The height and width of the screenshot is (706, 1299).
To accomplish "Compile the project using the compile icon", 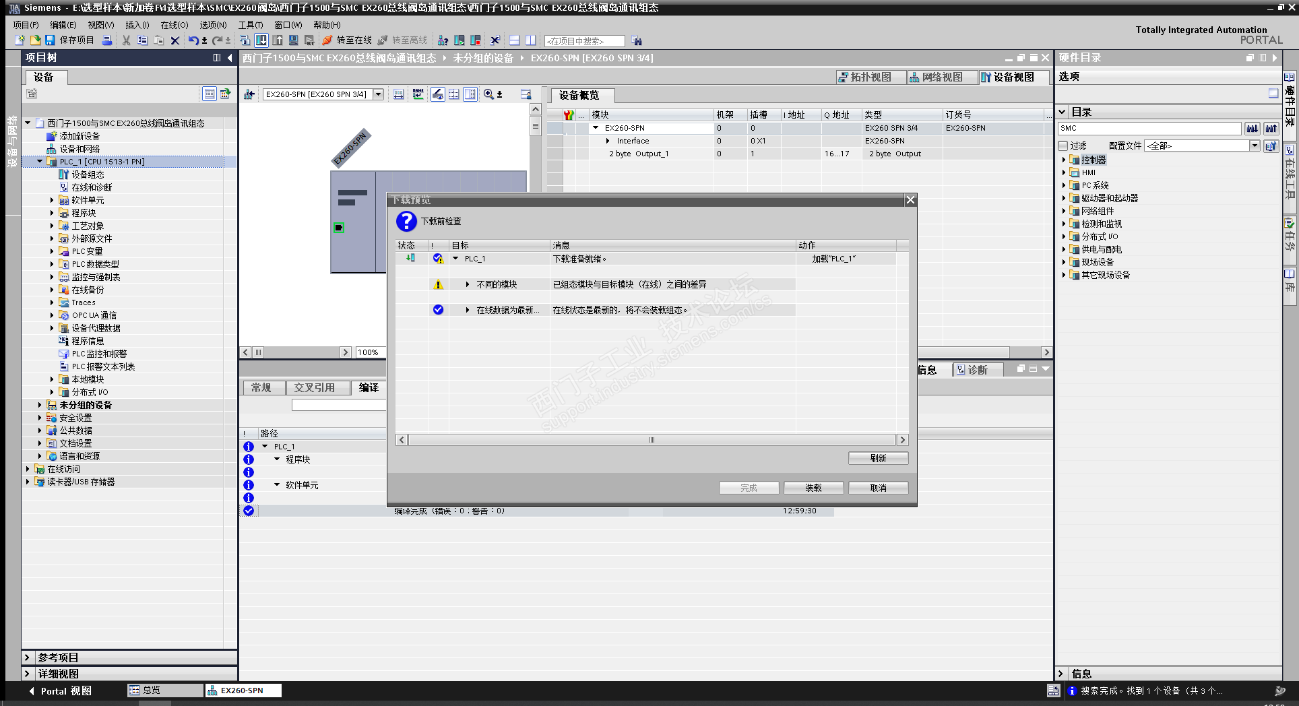I will [x=245, y=40].
